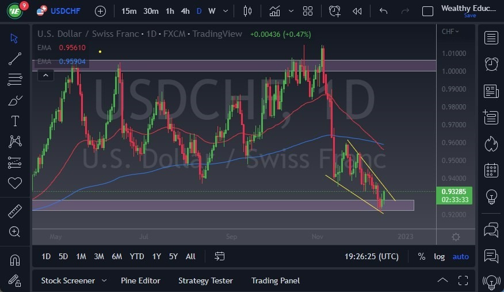Image resolution: width=504 pixels, height=292 pixels.
Task: Open the Wealthy Educ... layout name menu
Action: pos(468,9)
